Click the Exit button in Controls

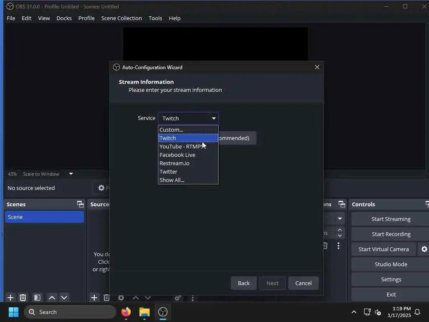pyautogui.click(x=391, y=294)
